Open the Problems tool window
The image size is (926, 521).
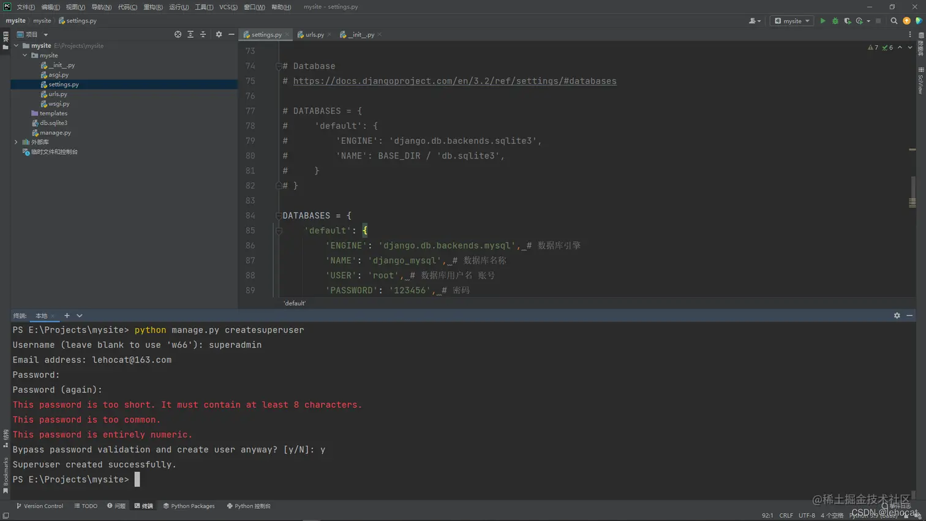(x=116, y=506)
